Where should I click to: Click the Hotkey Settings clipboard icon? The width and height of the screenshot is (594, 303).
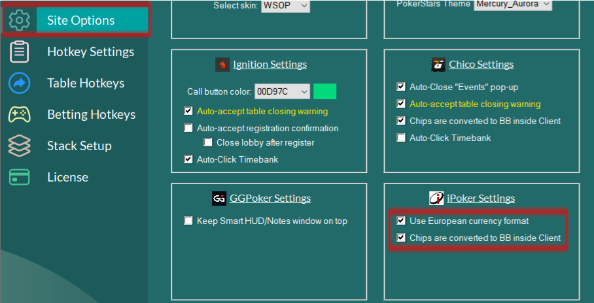click(20, 52)
